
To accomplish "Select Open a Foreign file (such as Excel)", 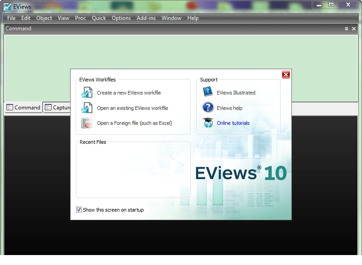I will [x=134, y=123].
